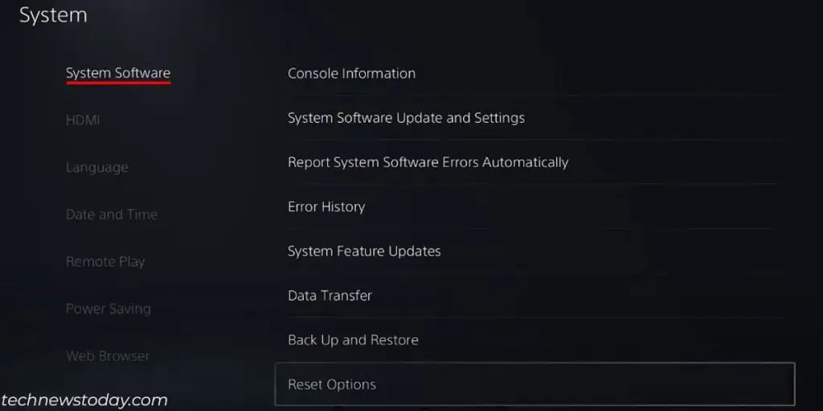Image resolution: width=823 pixels, height=411 pixels.
Task: Expand the highlighted Reset Options row
Action: 534,385
